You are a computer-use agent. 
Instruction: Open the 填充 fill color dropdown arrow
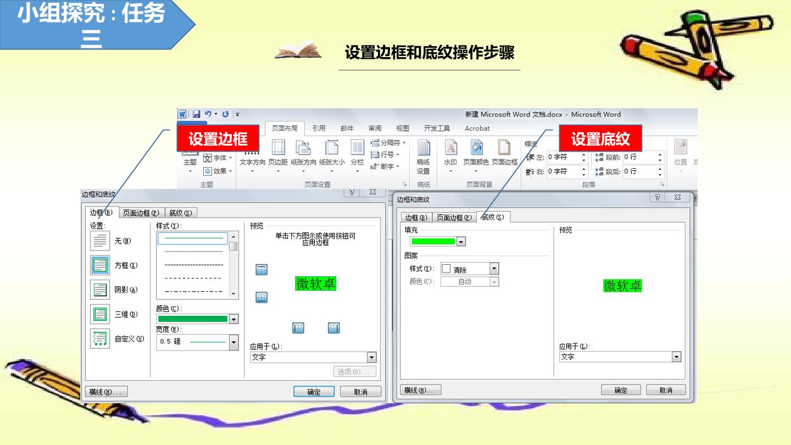point(461,242)
